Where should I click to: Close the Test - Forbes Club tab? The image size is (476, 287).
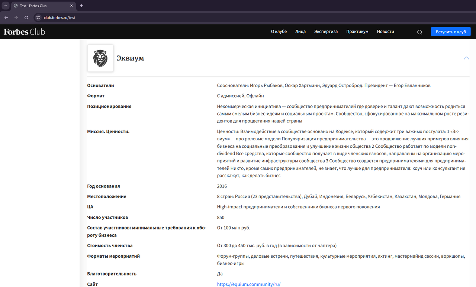click(x=71, y=6)
